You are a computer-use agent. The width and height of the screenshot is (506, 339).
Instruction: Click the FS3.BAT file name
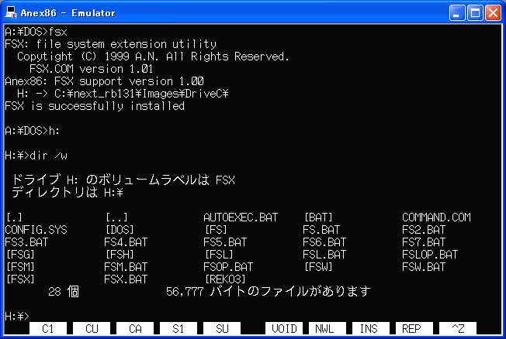[x=27, y=242]
